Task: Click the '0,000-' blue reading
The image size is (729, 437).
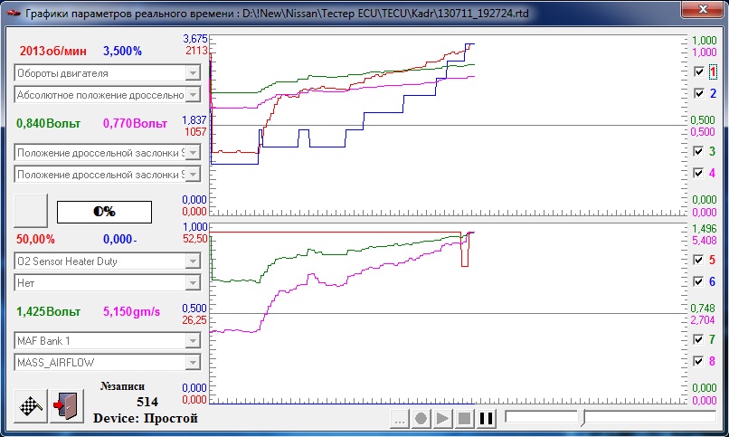Action: tap(120, 240)
